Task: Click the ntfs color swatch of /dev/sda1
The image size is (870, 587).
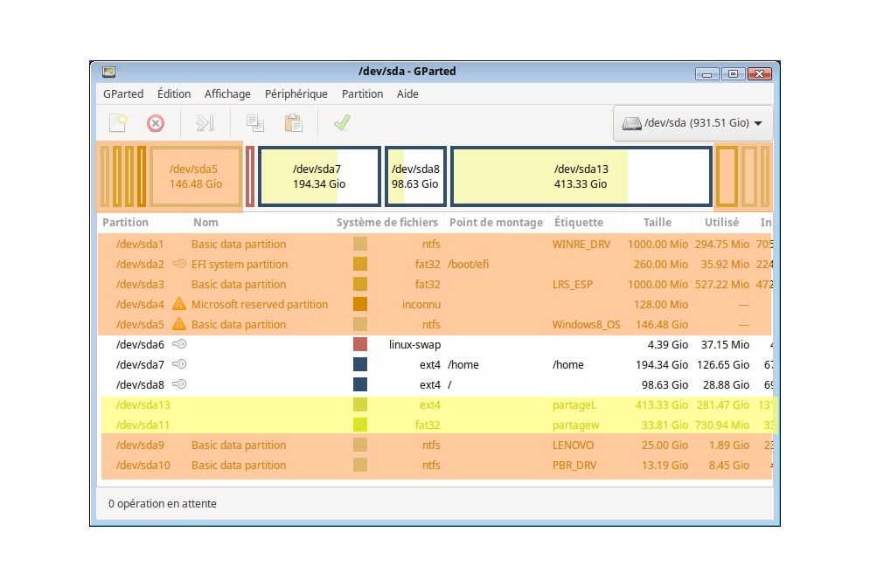Action: (360, 244)
